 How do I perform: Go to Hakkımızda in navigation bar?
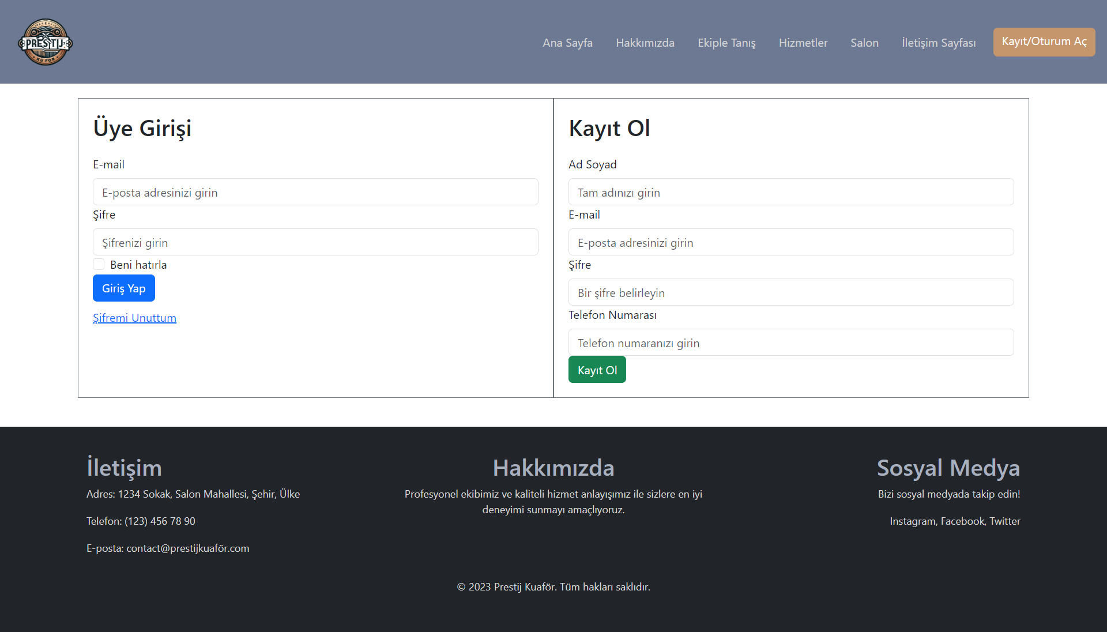[x=645, y=43]
